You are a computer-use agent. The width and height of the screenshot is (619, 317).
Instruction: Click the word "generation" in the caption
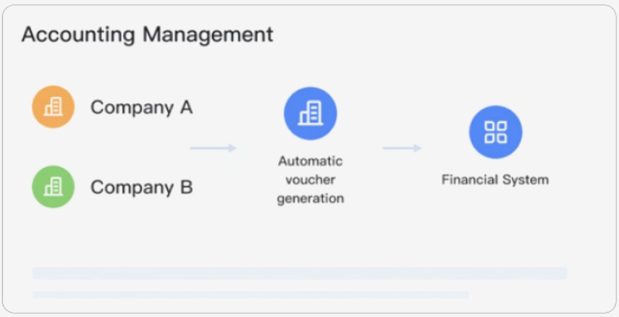tap(311, 198)
